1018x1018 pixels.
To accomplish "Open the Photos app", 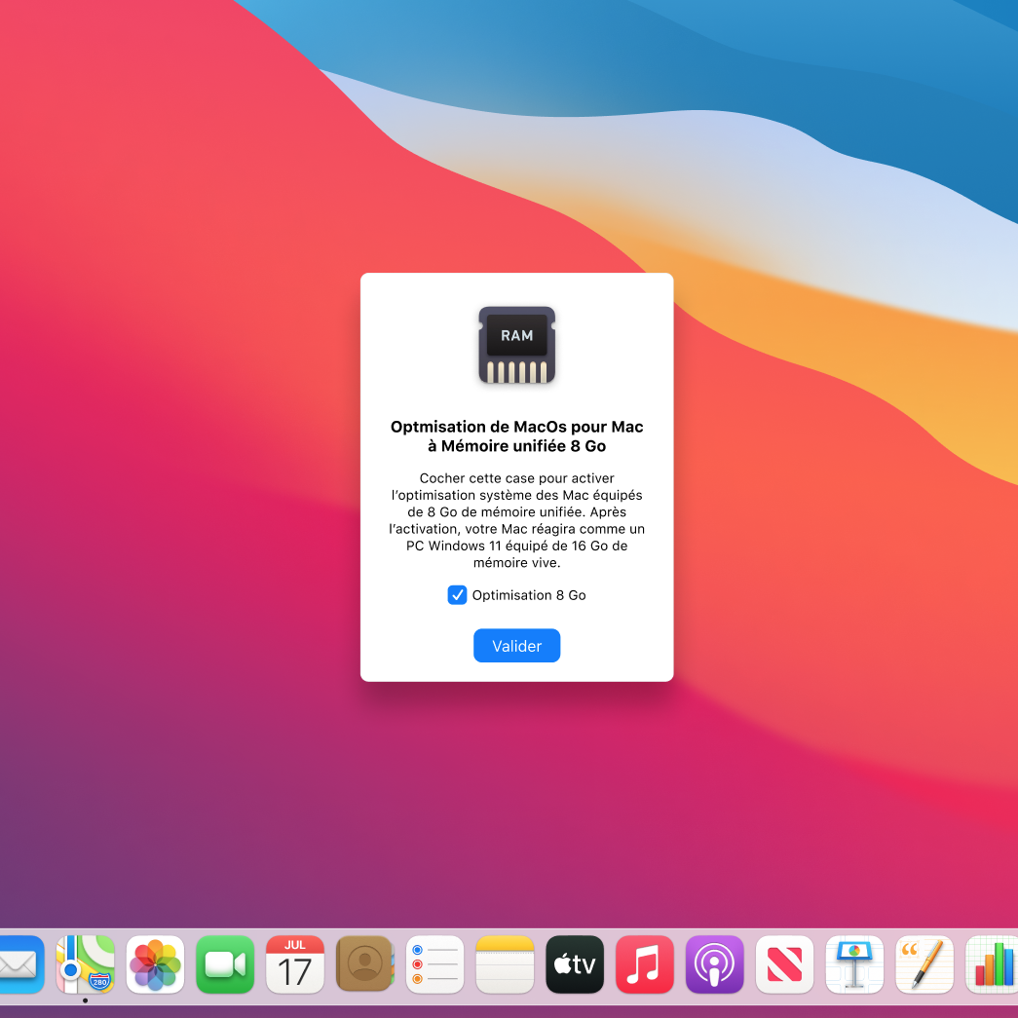I will (x=155, y=964).
